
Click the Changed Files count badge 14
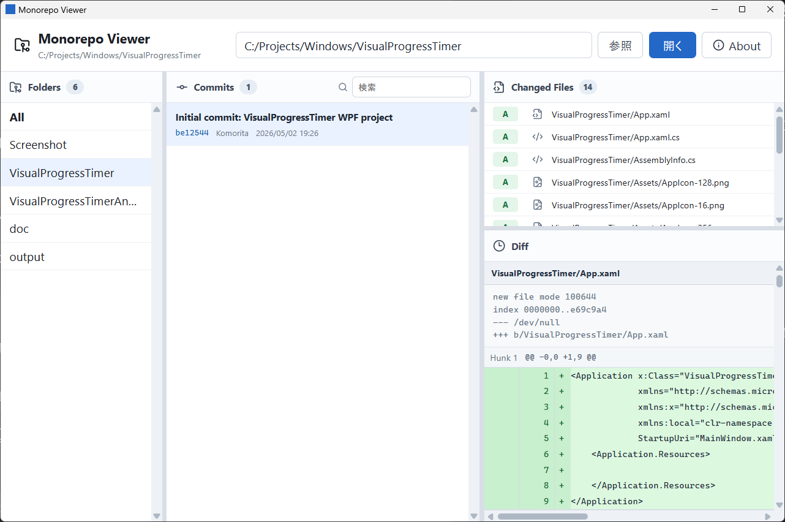[587, 87]
